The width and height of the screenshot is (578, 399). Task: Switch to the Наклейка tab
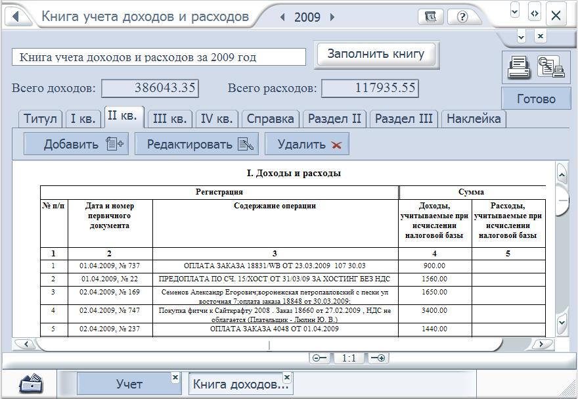[x=474, y=119]
